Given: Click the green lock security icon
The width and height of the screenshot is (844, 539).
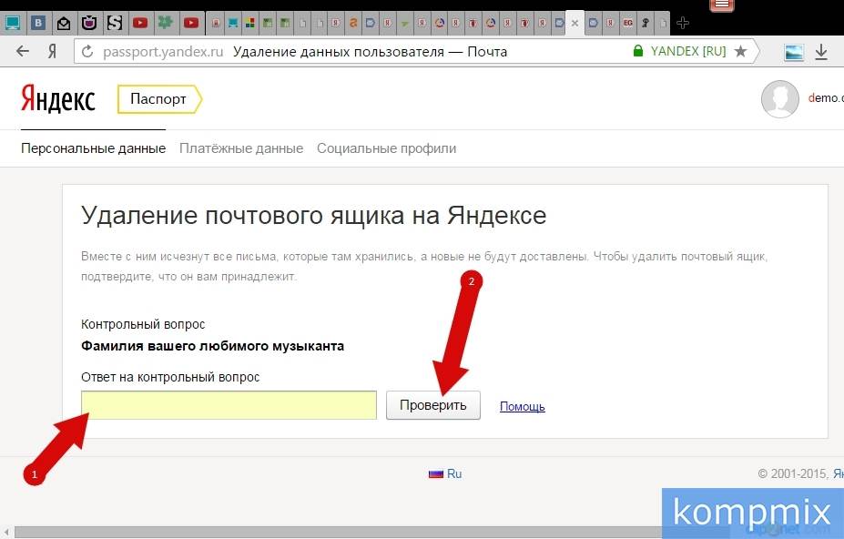Looking at the screenshot, I should (x=638, y=51).
